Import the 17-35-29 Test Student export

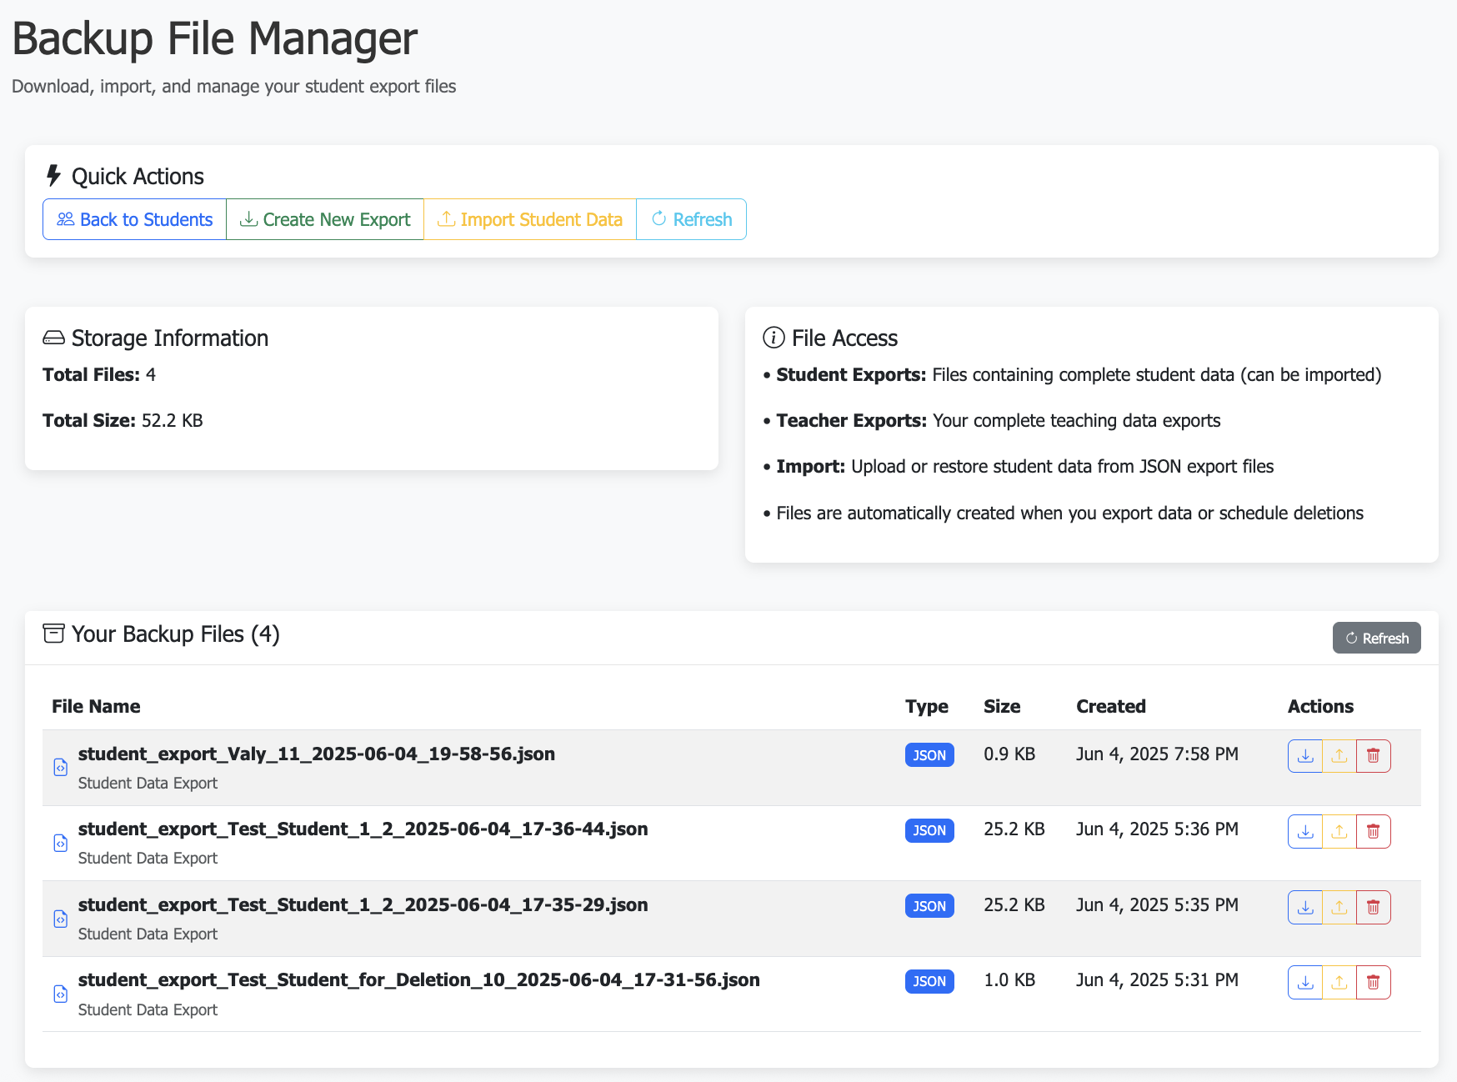[x=1339, y=907]
